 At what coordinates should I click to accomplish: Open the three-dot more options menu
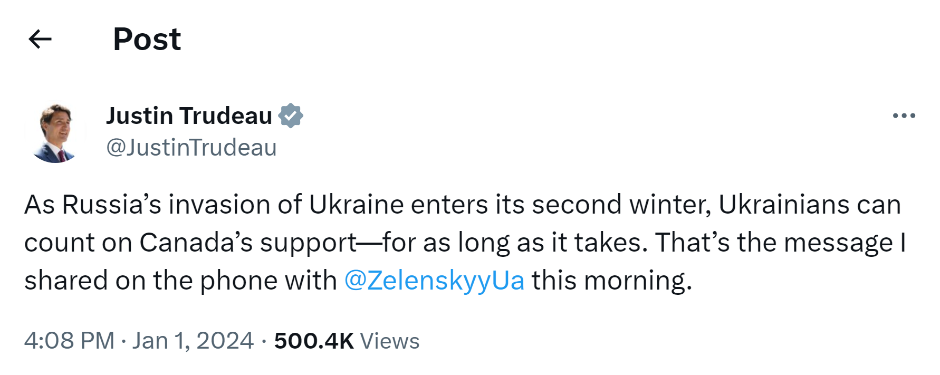tap(904, 116)
